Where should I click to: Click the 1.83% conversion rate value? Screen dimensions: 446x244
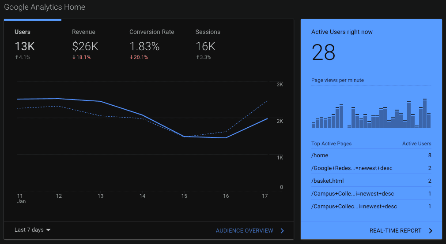tap(144, 47)
